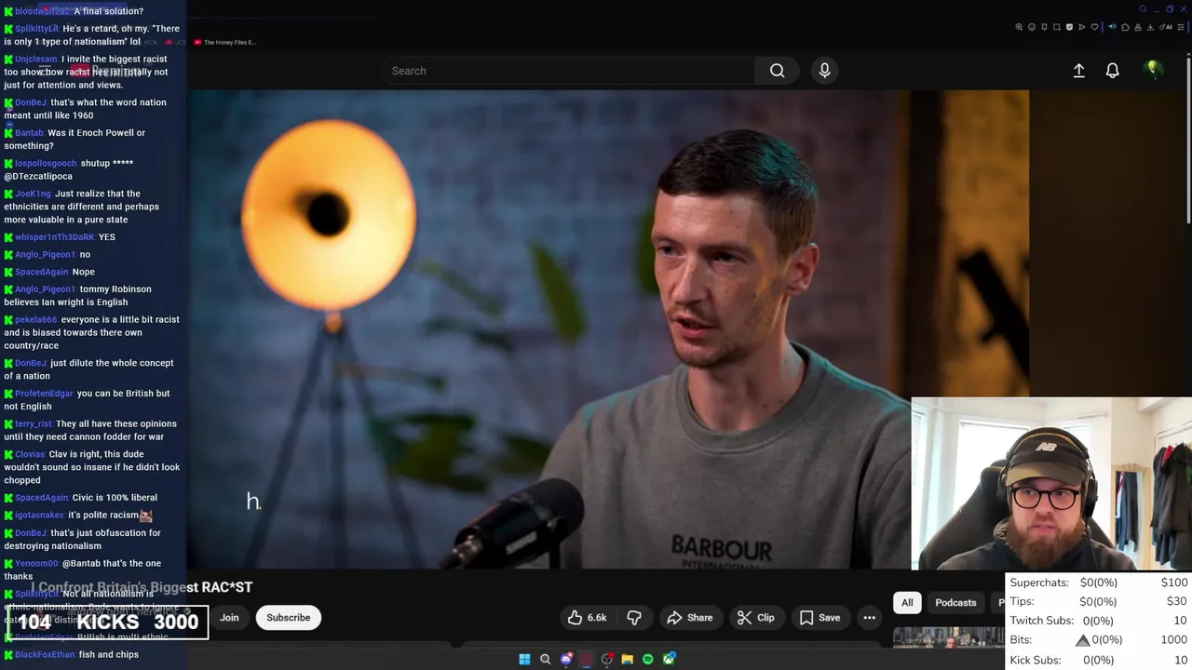Click the Twitch Subs goal row
The image size is (1192, 670).
[x=1099, y=621]
